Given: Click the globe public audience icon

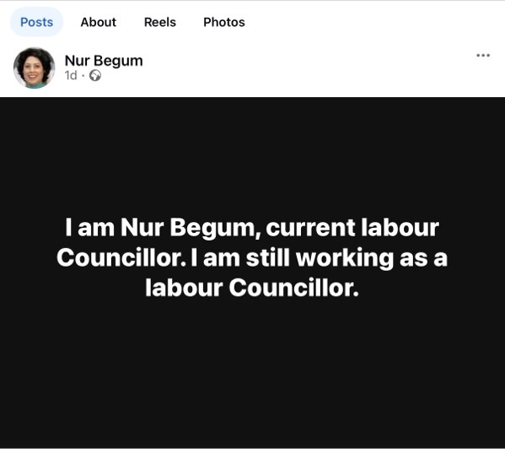Looking at the screenshot, I should point(95,75).
